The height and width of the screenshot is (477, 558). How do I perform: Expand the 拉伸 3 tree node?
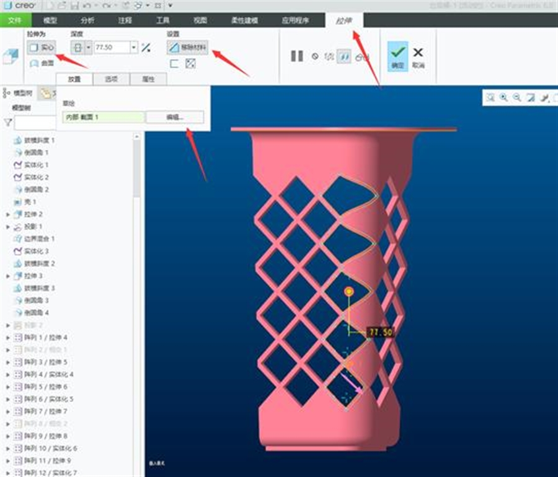click(x=8, y=276)
